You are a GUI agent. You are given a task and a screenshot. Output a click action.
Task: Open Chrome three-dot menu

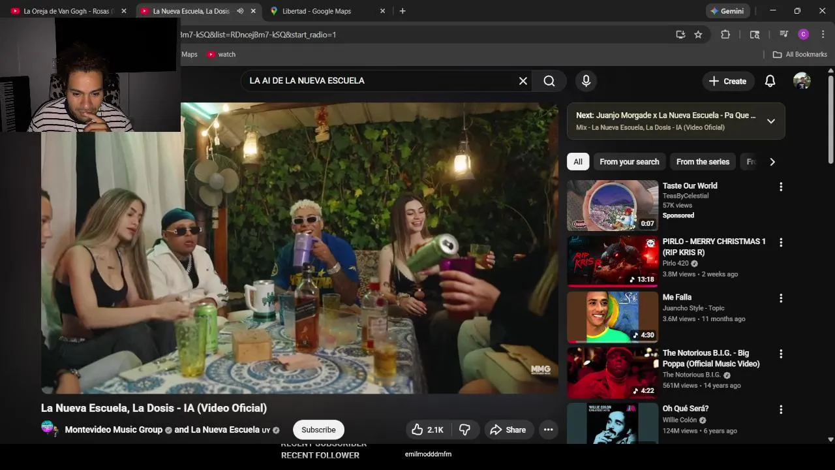(823, 35)
